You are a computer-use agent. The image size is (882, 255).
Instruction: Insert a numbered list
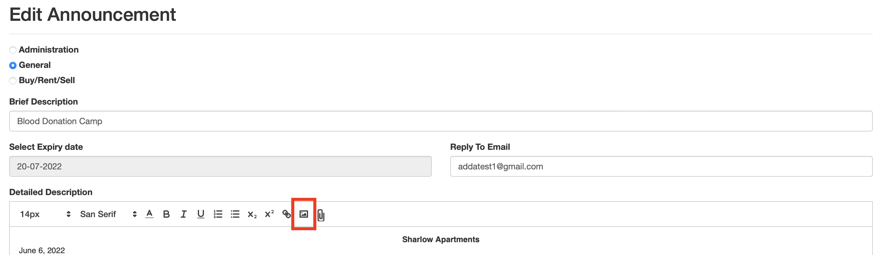click(x=218, y=214)
